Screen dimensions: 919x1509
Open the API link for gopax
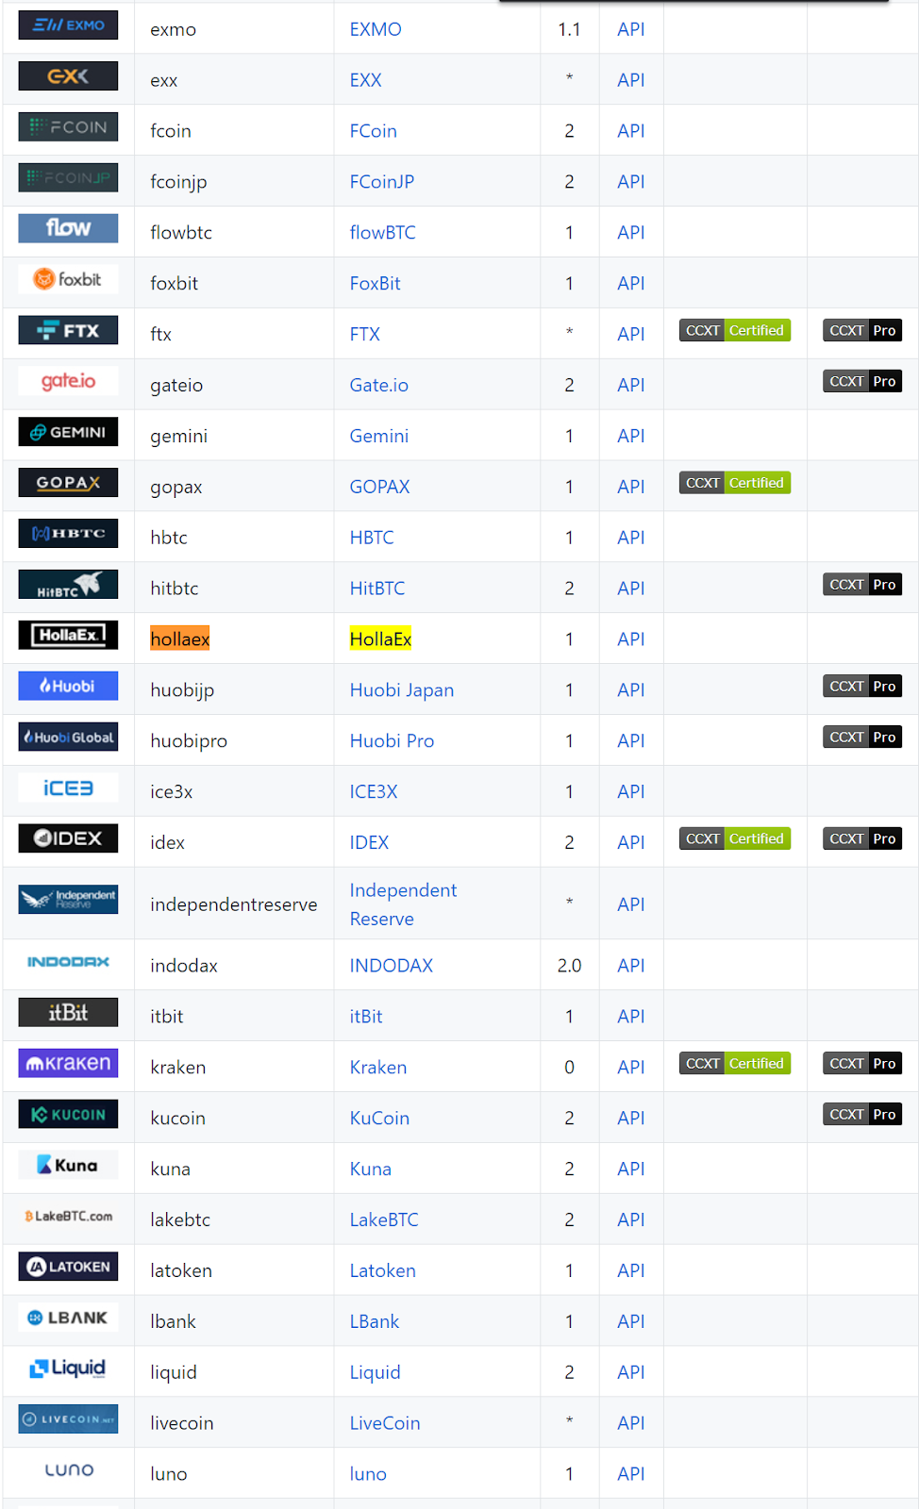pyautogui.click(x=631, y=487)
